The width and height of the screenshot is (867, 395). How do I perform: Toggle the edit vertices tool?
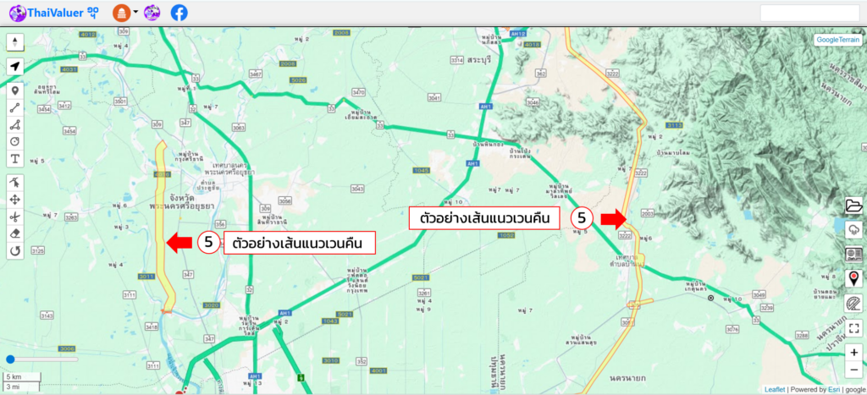(15, 183)
